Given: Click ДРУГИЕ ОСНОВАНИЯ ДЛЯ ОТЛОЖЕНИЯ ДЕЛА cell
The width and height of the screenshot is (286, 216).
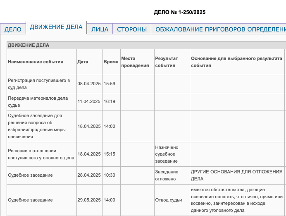Looking at the screenshot, I should click(x=236, y=175).
